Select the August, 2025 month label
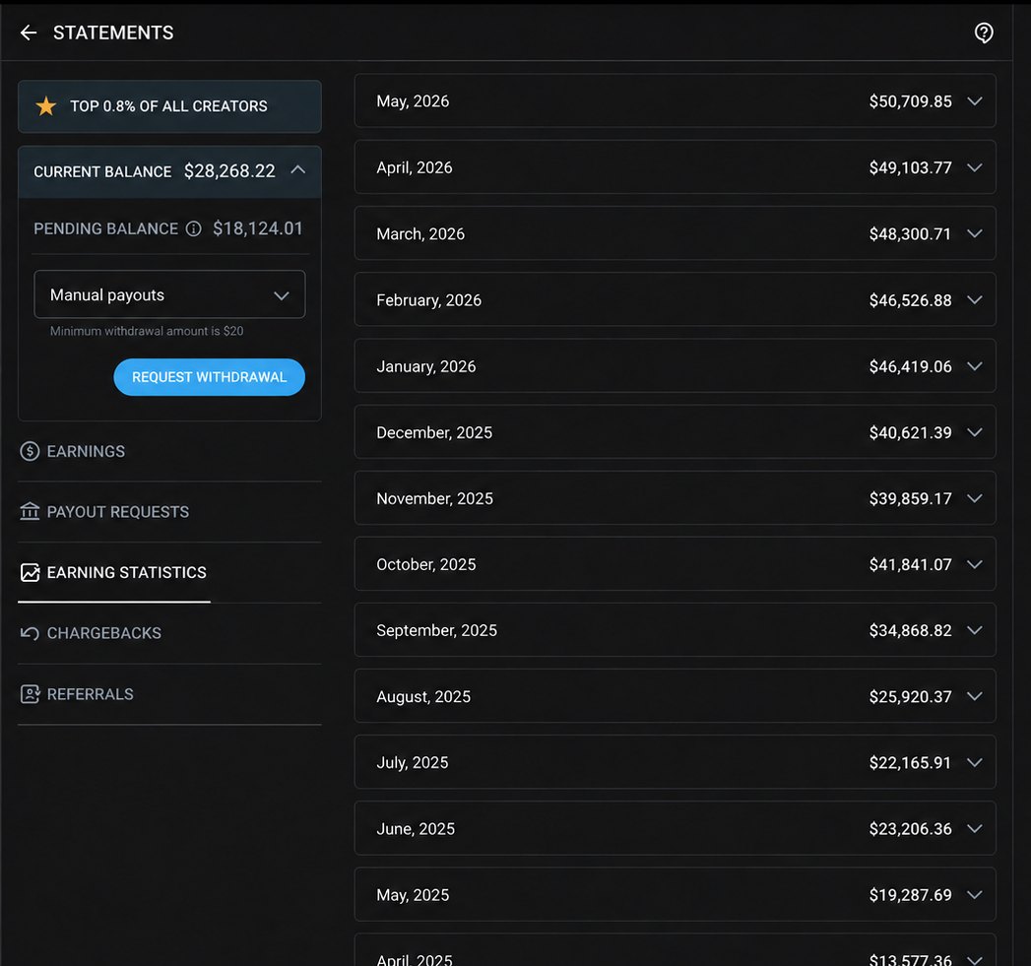The image size is (1031, 966). coord(423,696)
